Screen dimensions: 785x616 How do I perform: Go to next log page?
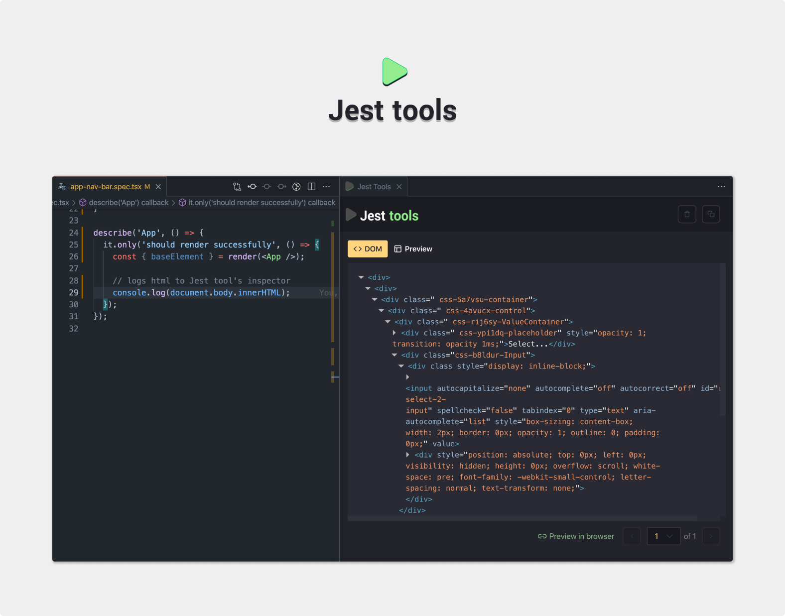(x=711, y=536)
